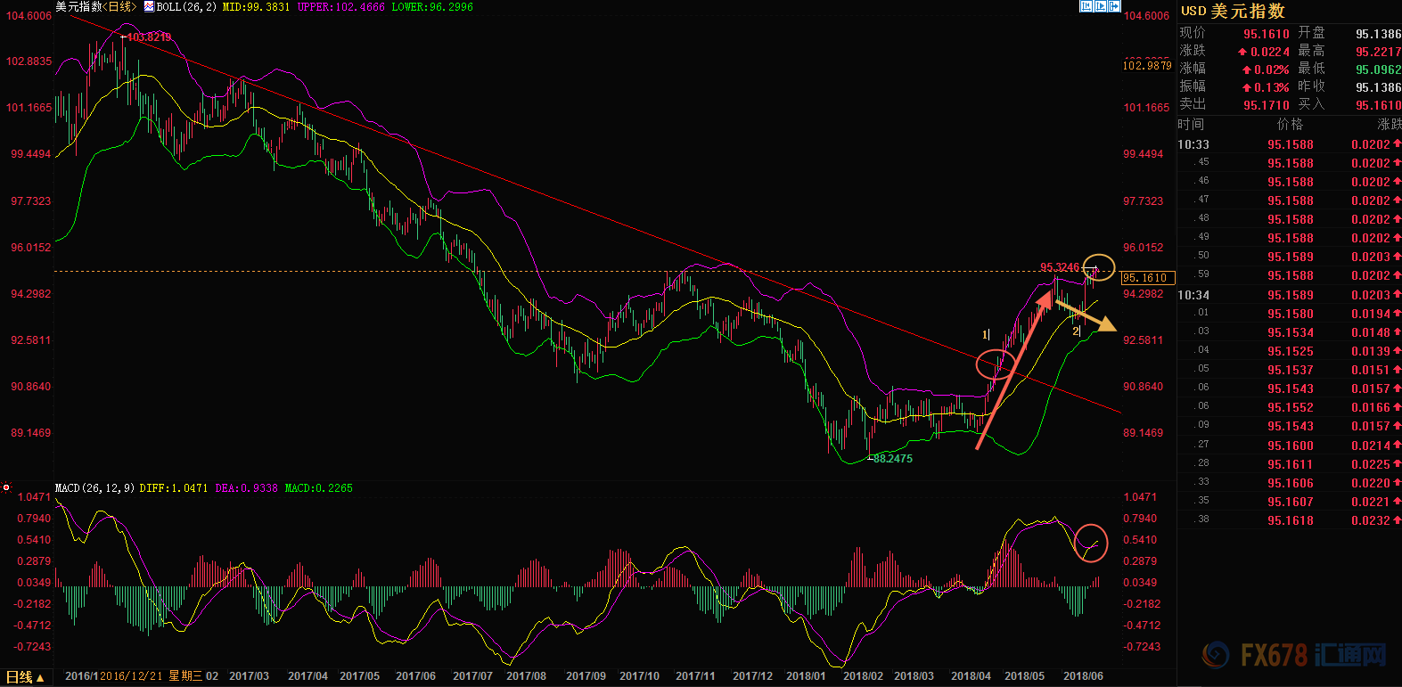
Task: Open the MACD(26,12,9) indicator settings
Action: (95, 488)
